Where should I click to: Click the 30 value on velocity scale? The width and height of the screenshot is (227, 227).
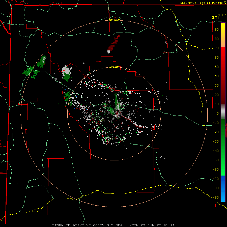click(x=217, y=86)
